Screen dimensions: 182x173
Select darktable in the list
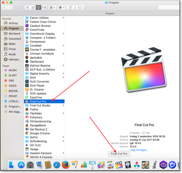pyautogui.click(x=44, y=58)
